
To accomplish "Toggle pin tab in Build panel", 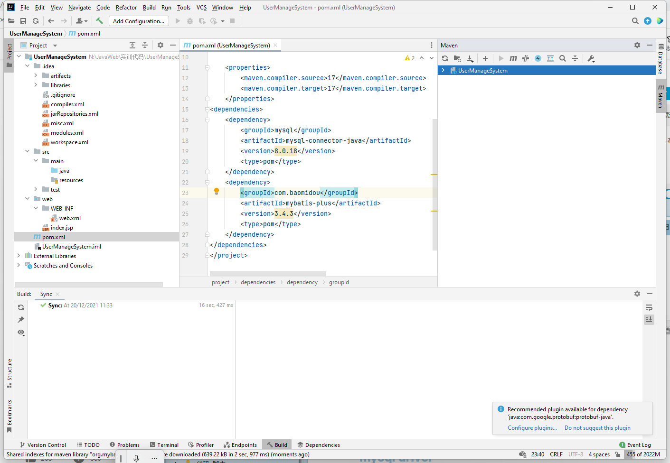I will tap(21, 320).
